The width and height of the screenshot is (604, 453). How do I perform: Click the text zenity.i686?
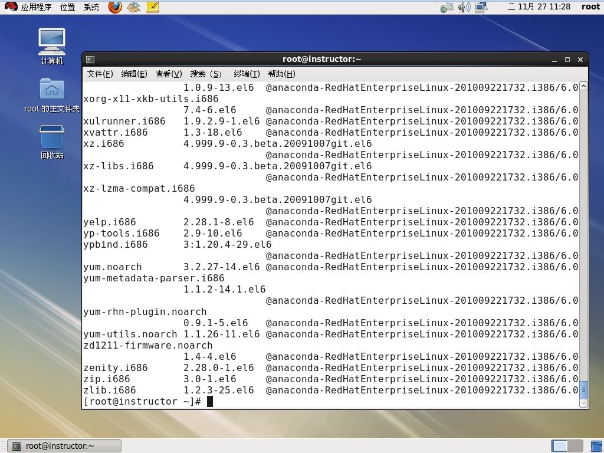[116, 368]
